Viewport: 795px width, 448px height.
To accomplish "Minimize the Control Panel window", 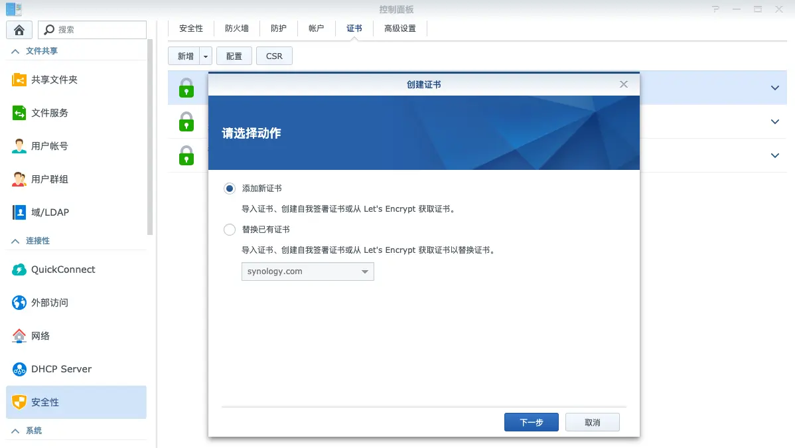I will (737, 9).
